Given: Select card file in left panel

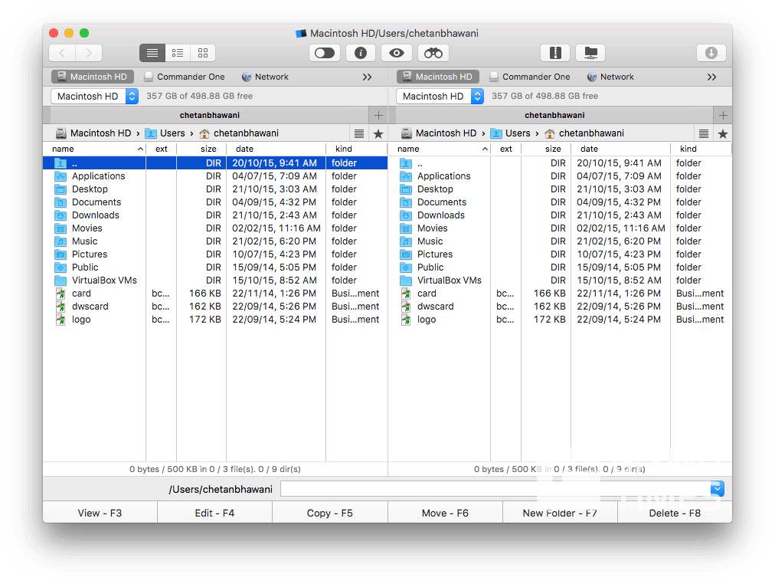Looking at the screenshot, I should click(x=215, y=294).
